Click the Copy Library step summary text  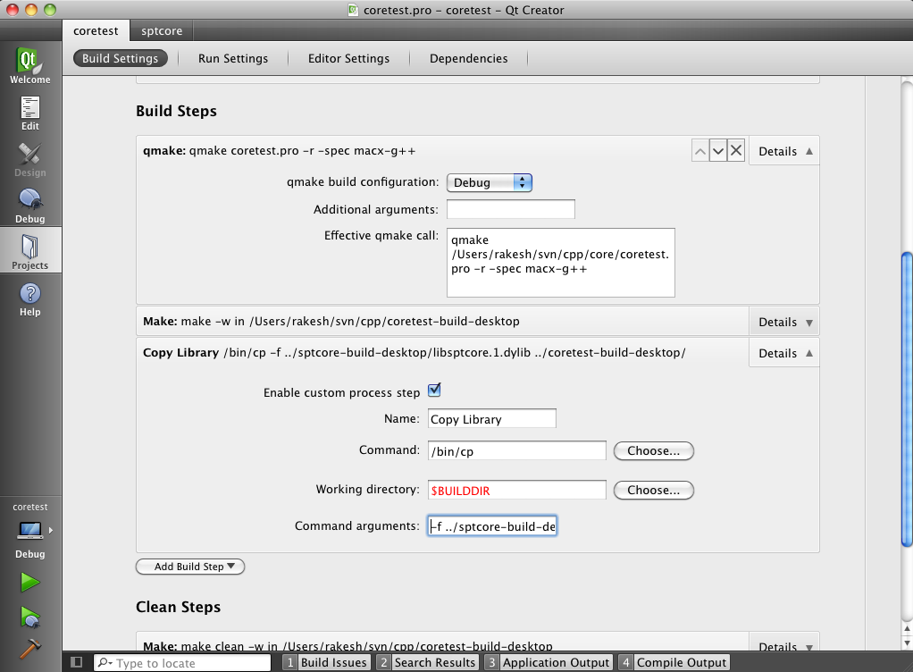pos(415,353)
